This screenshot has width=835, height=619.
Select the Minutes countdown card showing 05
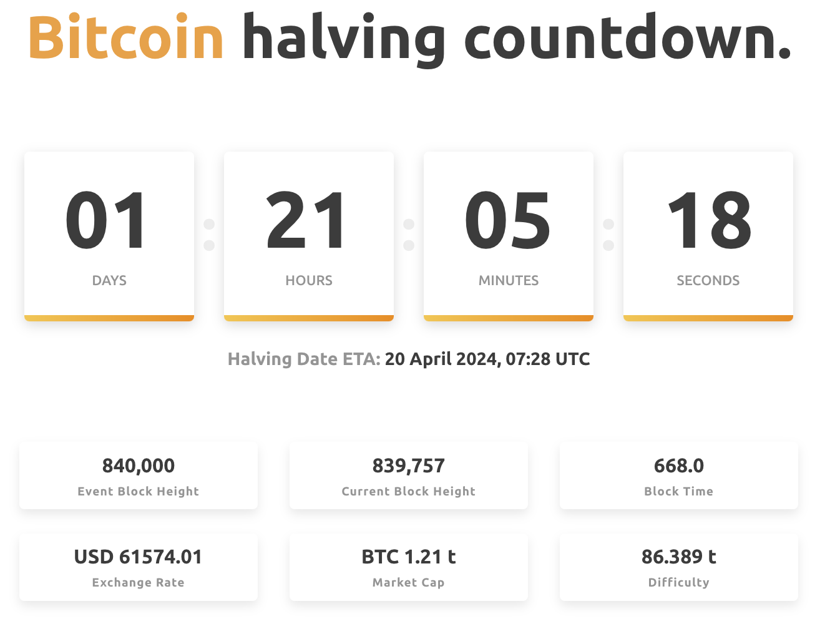509,236
